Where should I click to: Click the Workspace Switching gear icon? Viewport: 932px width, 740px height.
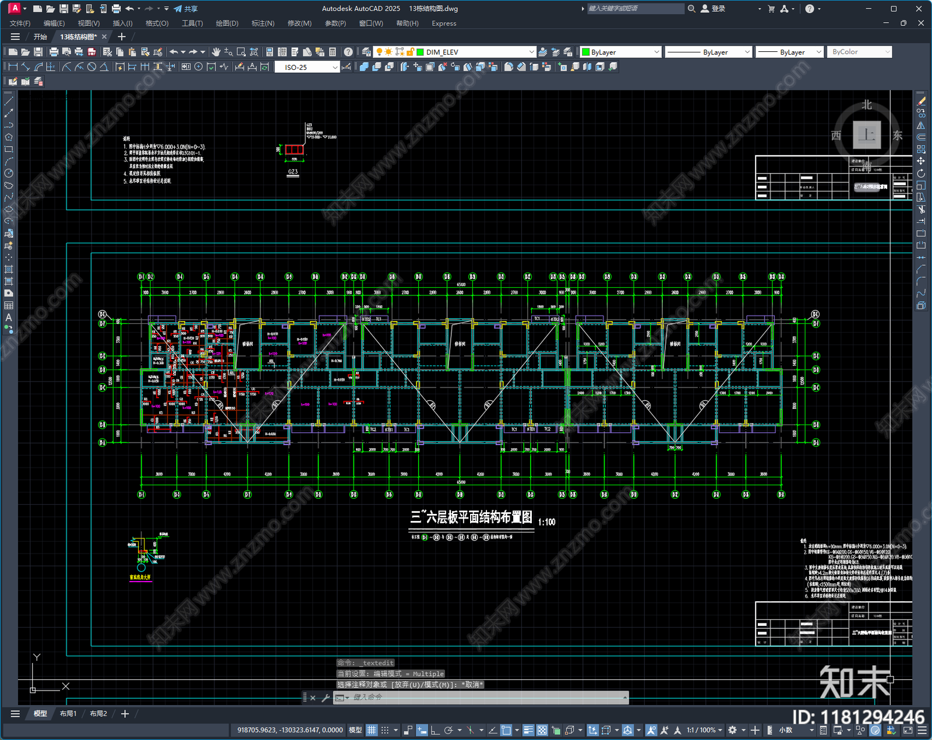pos(732,730)
